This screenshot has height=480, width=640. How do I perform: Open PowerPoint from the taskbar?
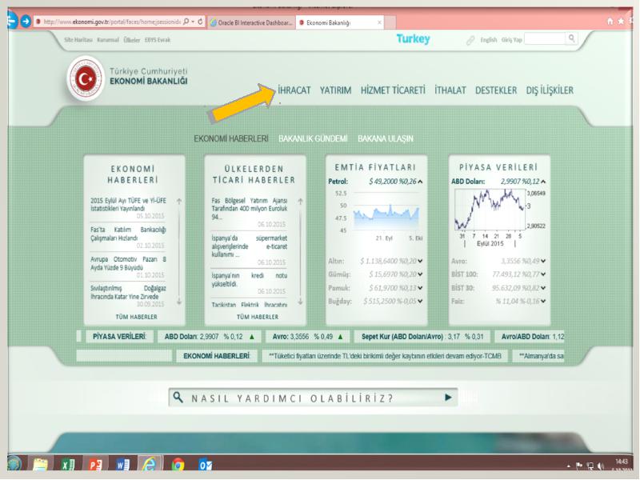95,464
